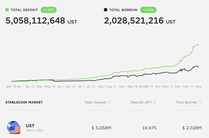Click the Total Deposit column header
Screen dimensions: 209x138
click(95, 102)
